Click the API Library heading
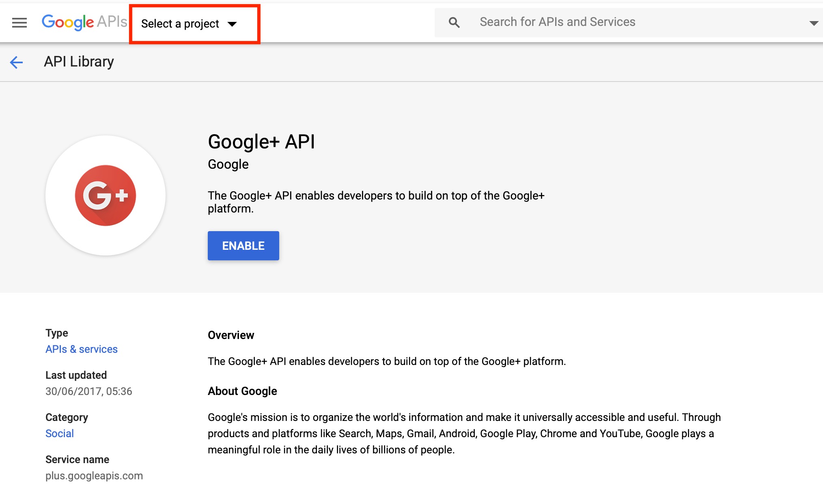 point(79,62)
